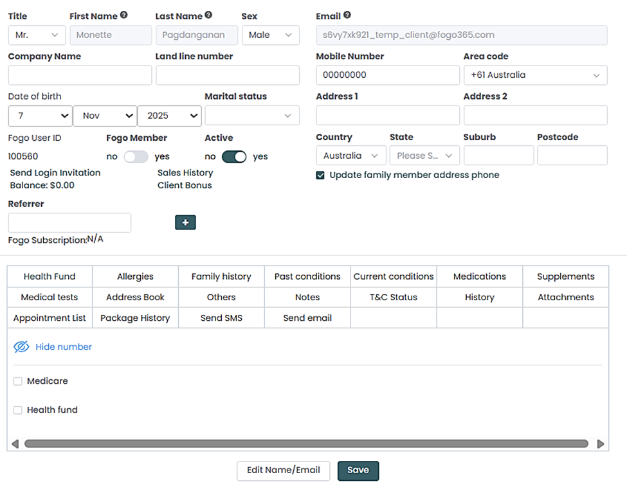Click the left arrow of horizontal scrollbar

tap(15, 444)
